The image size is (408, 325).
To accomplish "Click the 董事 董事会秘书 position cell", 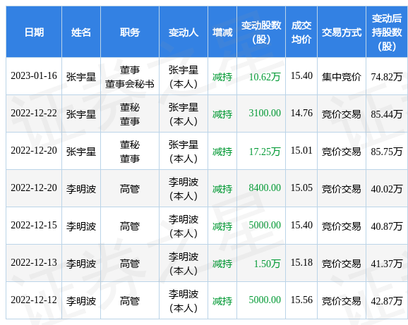I will [130, 77].
